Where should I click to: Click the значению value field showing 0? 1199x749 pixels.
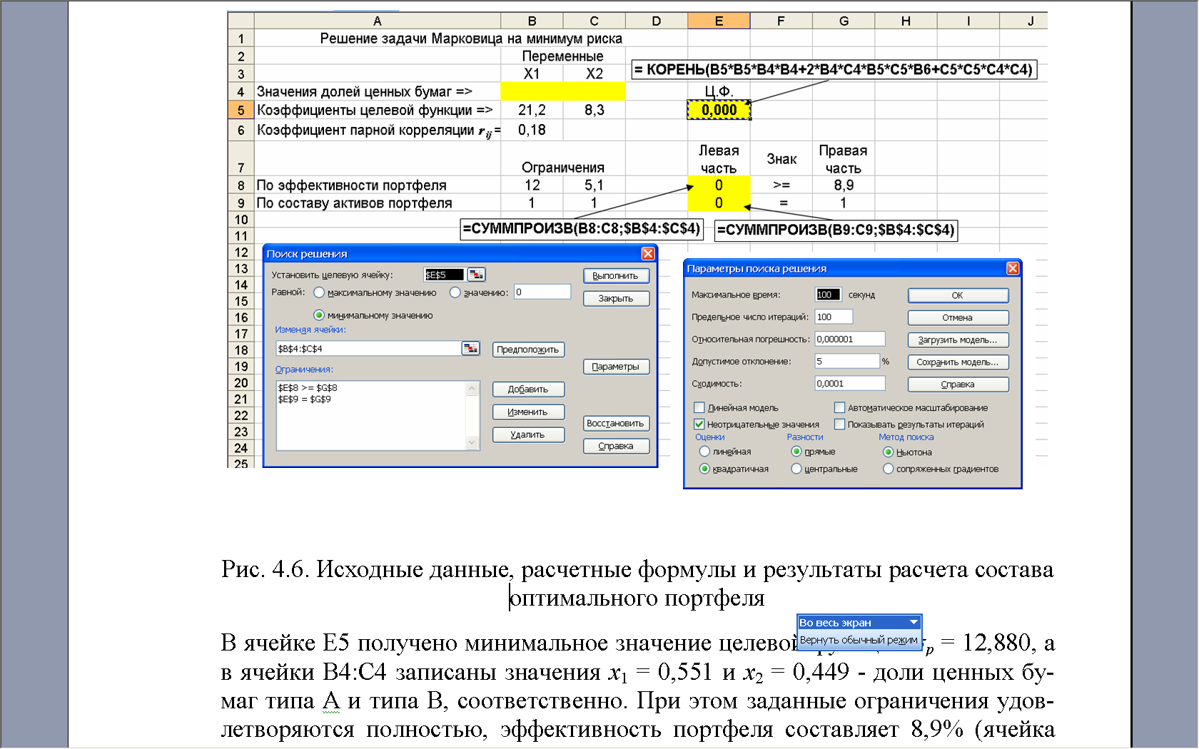tap(542, 292)
